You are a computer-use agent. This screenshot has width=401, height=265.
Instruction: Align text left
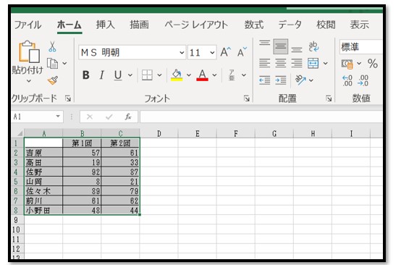(x=264, y=63)
